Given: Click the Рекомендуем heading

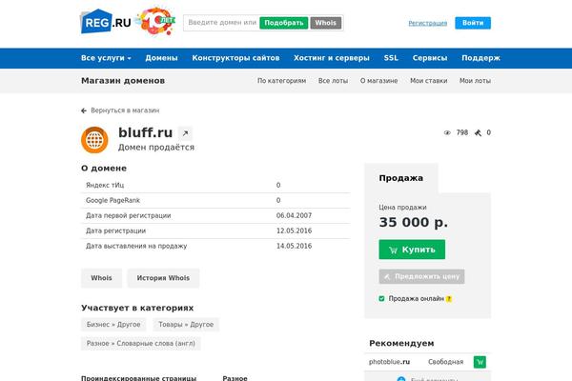Looking at the screenshot, I should pyautogui.click(x=401, y=344).
